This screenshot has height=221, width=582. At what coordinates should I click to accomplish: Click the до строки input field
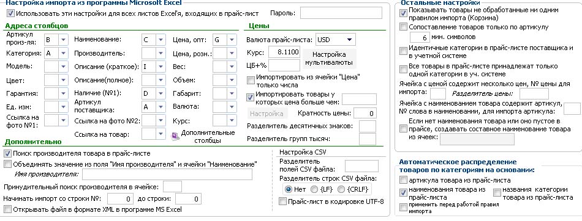coord(188,199)
